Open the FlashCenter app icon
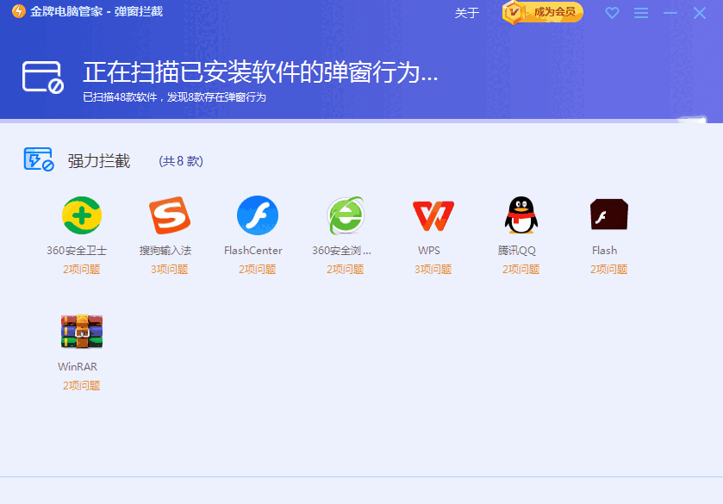The image size is (723, 504). pyautogui.click(x=258, y=215)
